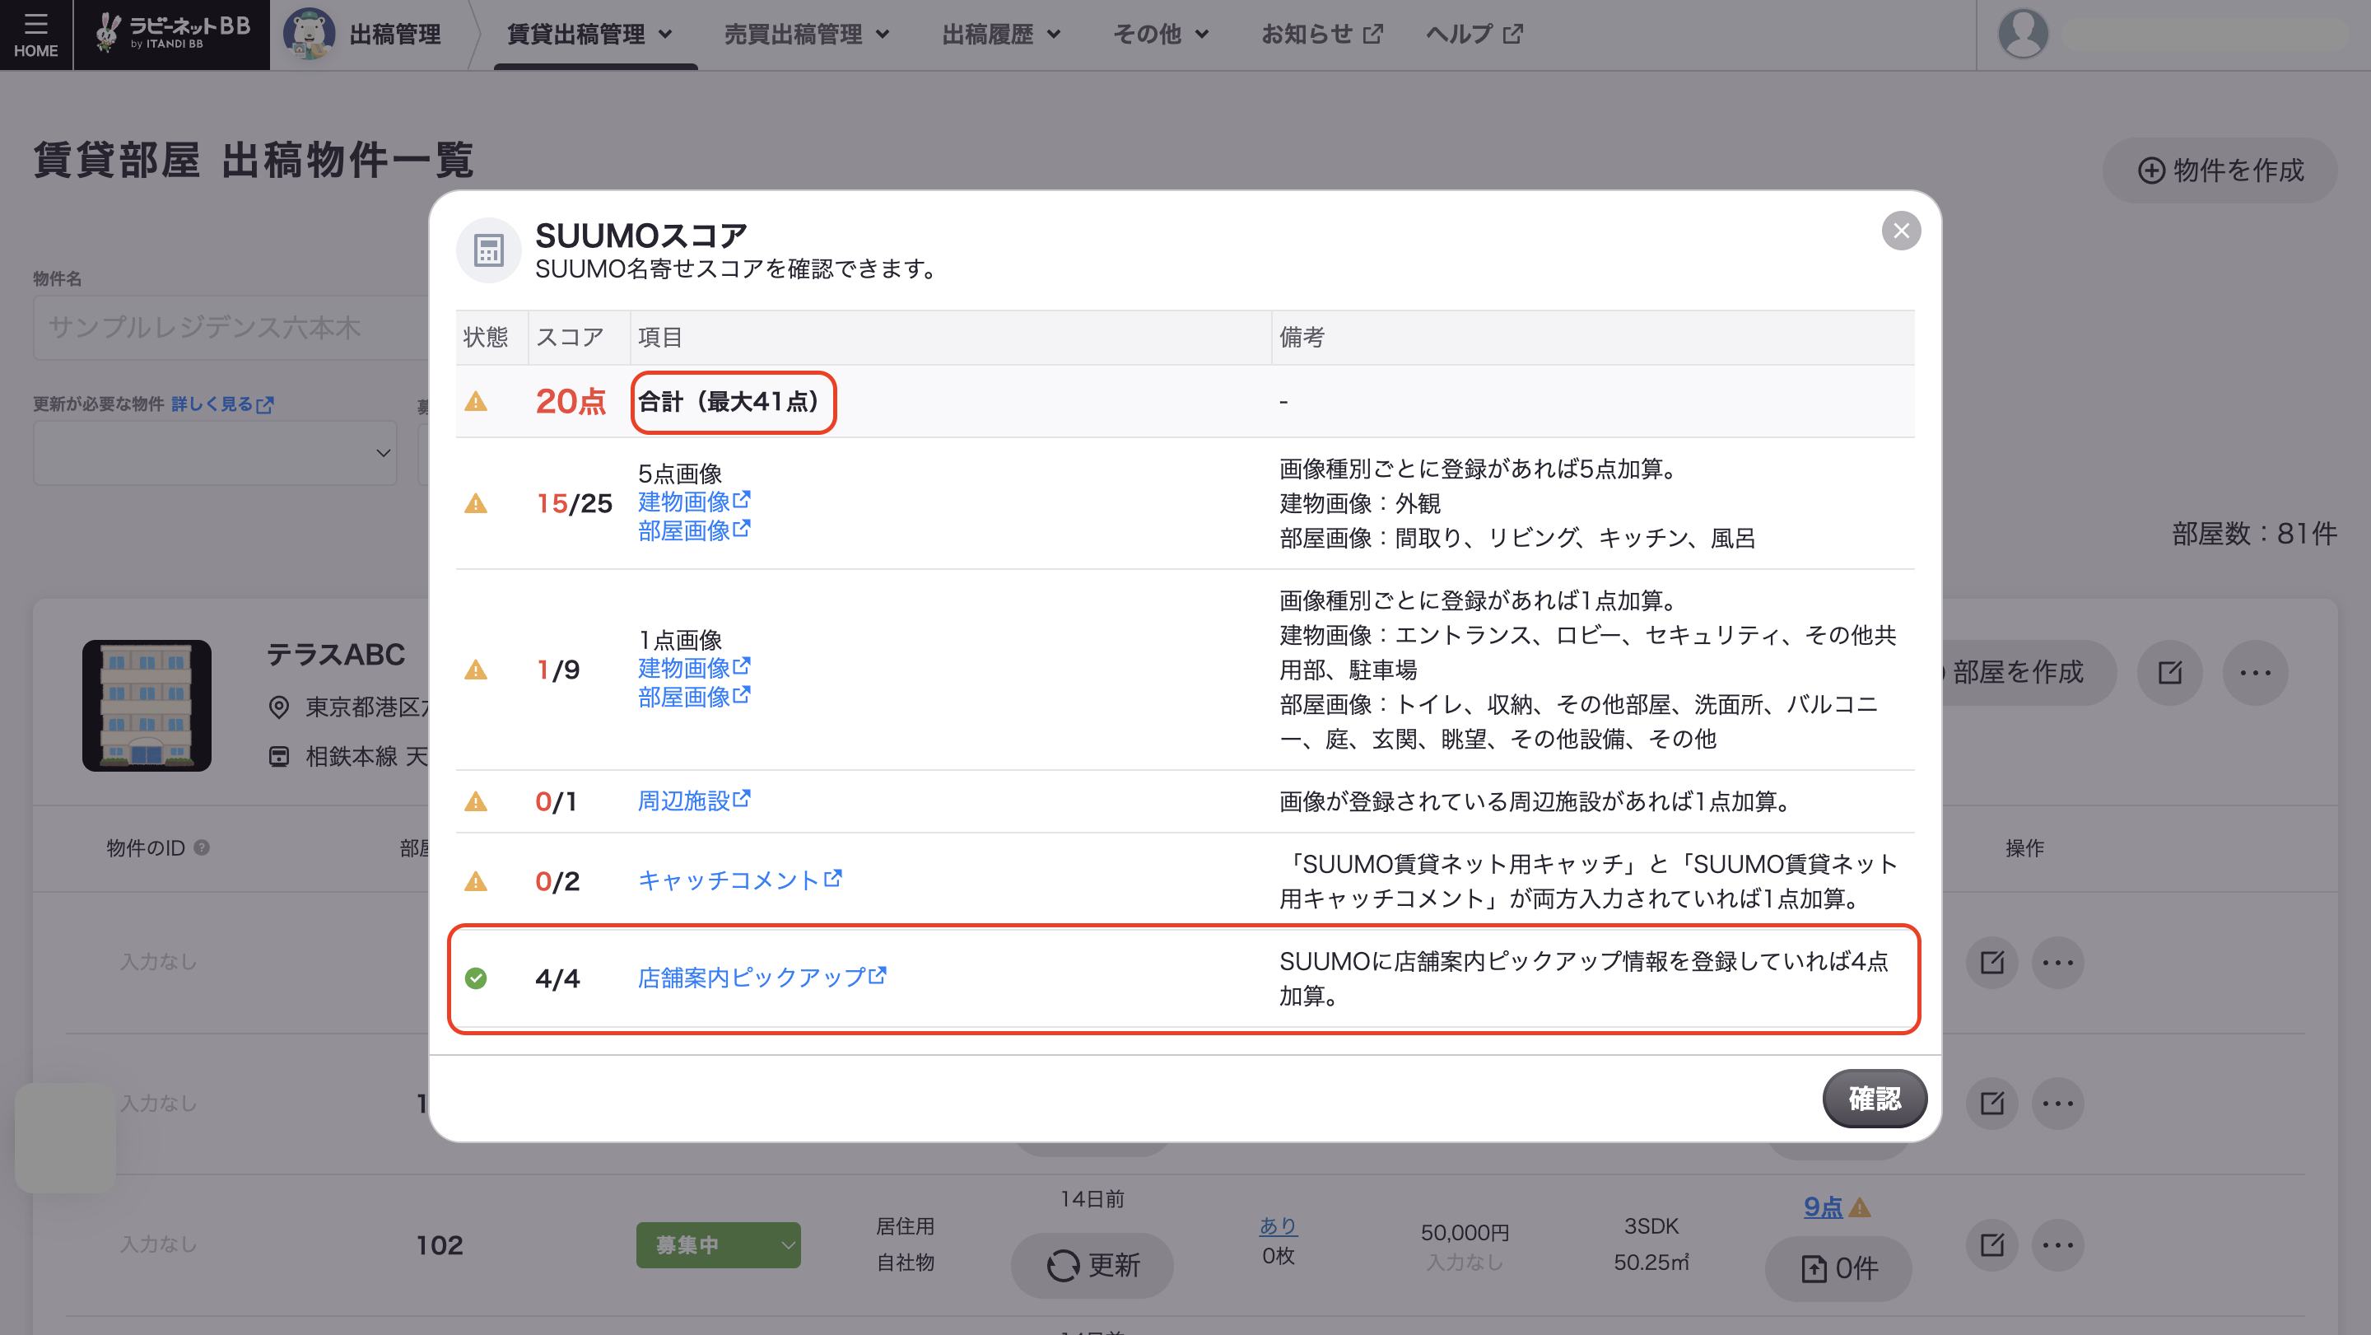Click the 20点 total score
Image resolution: width=2371 pixels, height=1335 pixels.
coord(570,401)
